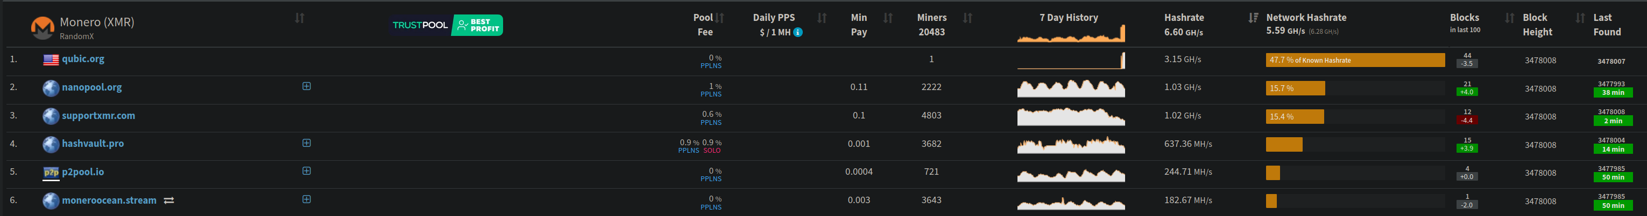1647x216 pixels.
Task: Toggle sort on the Hashrate column
Action: [x=1253, y=18]
